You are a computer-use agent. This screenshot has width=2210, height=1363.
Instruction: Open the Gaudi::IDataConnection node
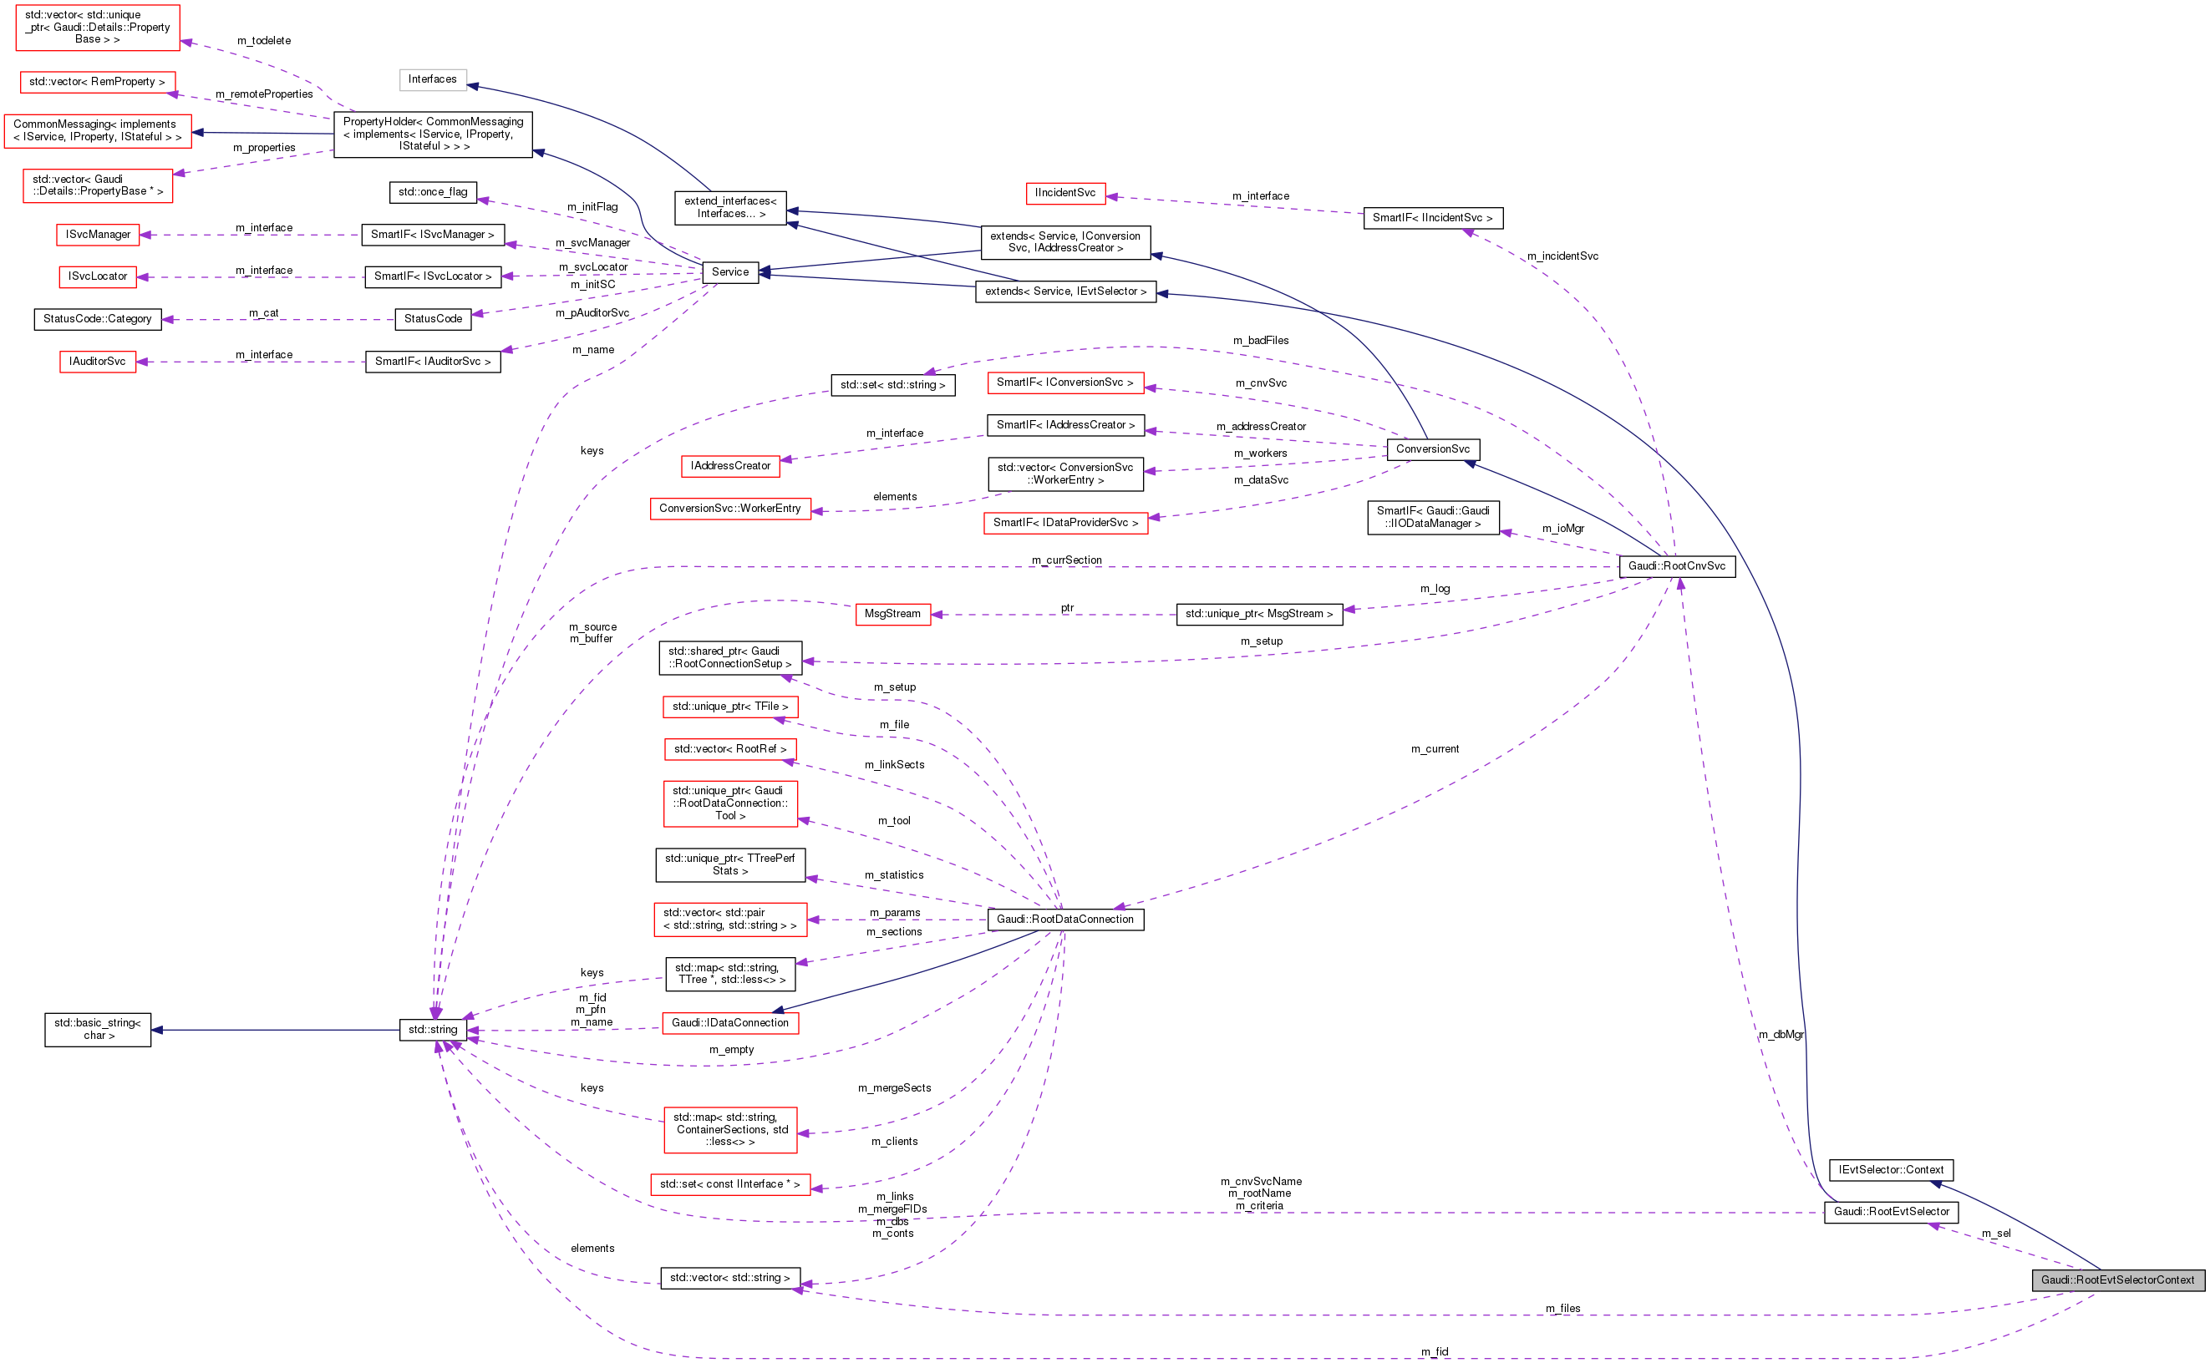pyautogui.click(x=729, y=1023)
